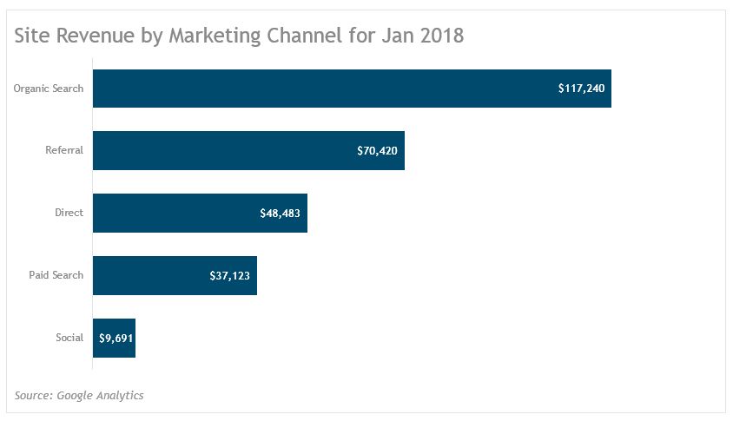Click the Direct axis label

point(69,214)
